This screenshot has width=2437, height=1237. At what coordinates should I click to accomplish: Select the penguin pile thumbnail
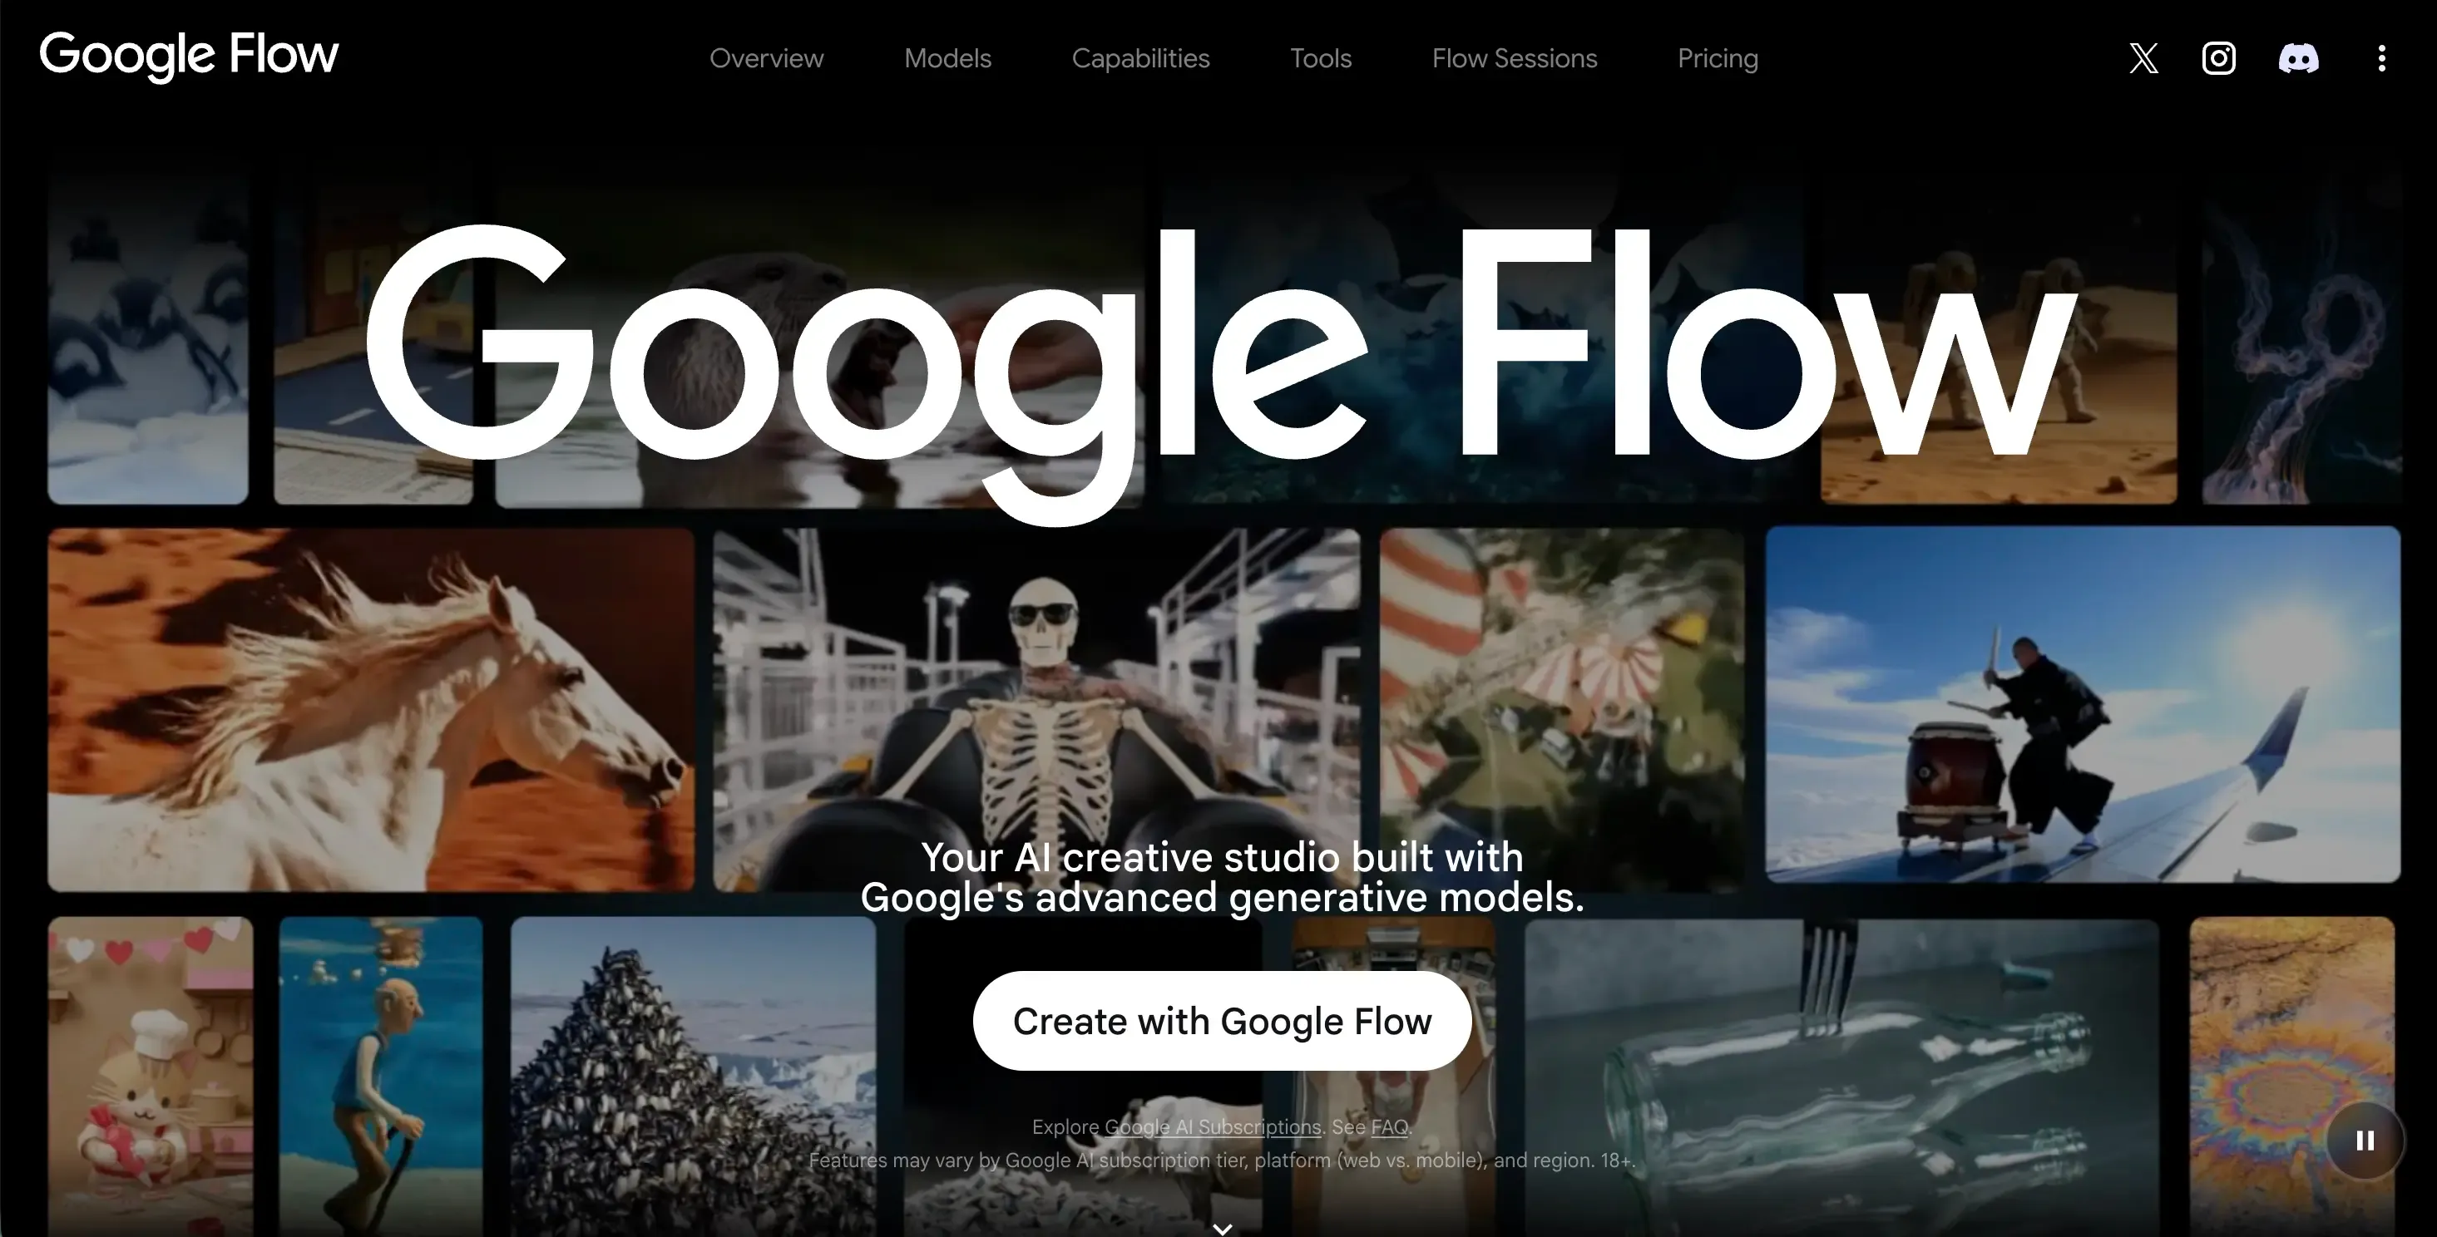tap(693, 1077)
